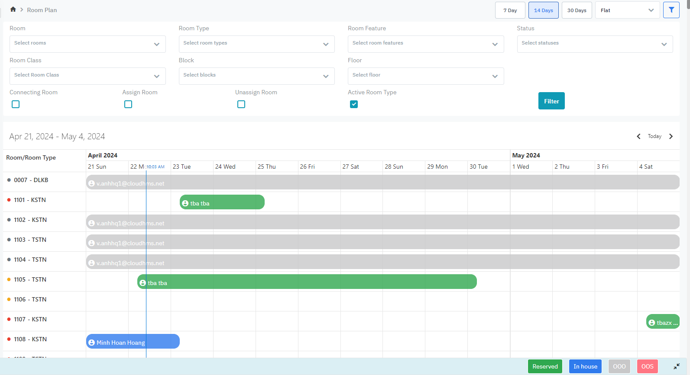Open the Flat view mode dropdown
The height and width of the screenshot is (375, 690).
(x=627, y=10)
